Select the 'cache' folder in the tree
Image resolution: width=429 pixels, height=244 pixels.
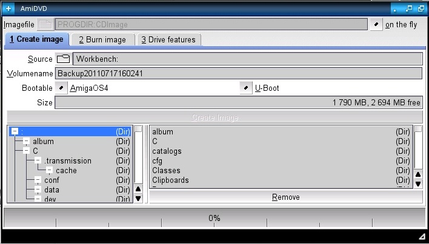(x=66, y=171)
